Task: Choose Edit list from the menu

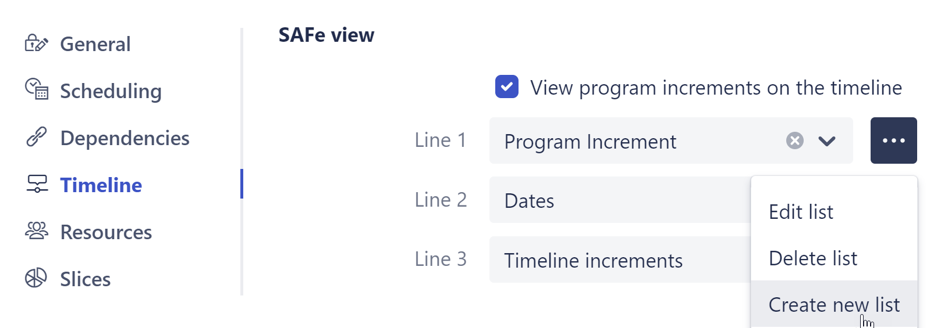Action: [x=801, y=212]
